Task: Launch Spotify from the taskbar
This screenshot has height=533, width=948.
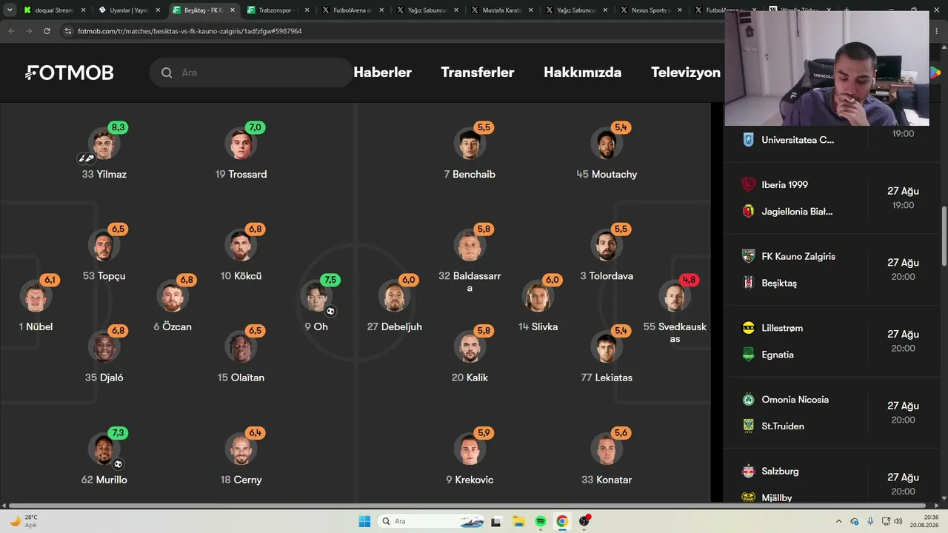Action: 541,521
